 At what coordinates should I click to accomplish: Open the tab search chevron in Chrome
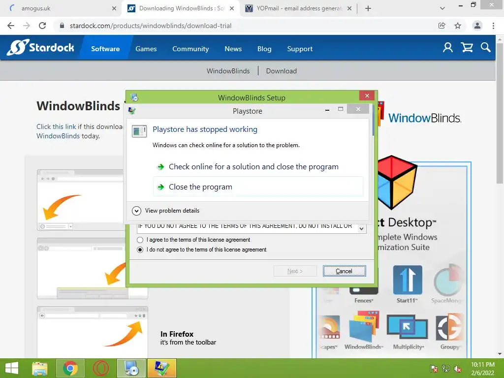click(x=442, y=8)
